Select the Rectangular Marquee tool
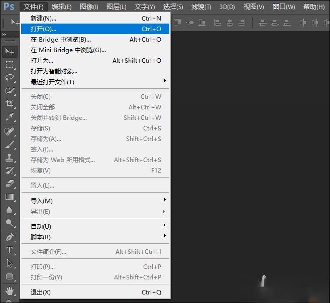This screenshot has height=303, width=330. [10, 64]
